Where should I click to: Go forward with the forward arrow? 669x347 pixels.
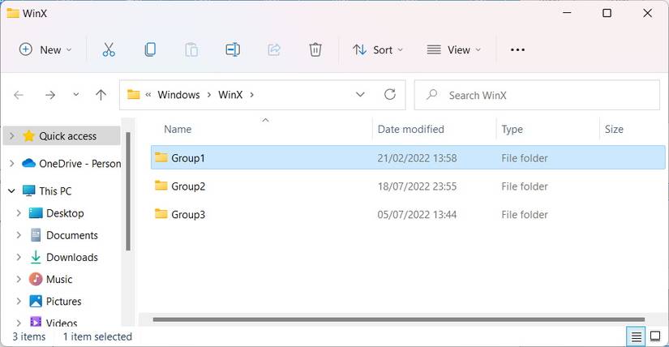point(50,95)
